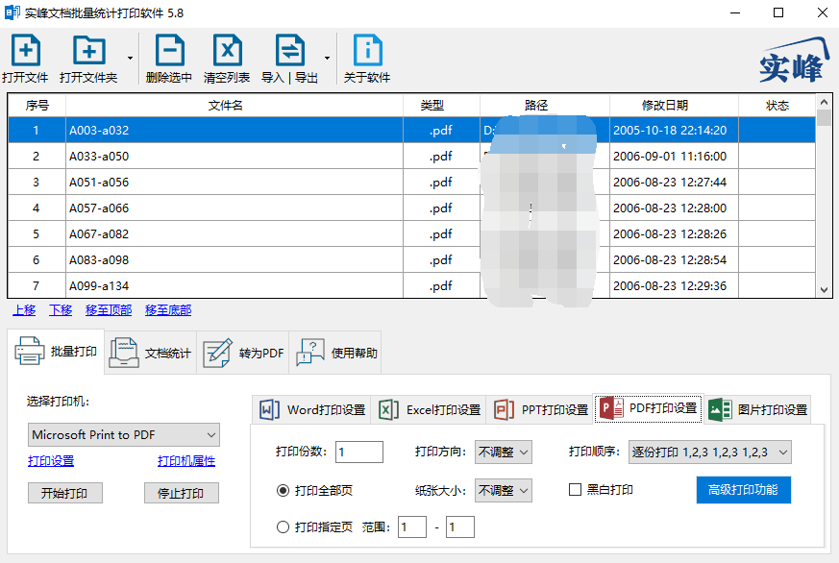Screen dimensions: 839x563
Task: Switch to the 转为PDF tab
Action: pos(243,353)
